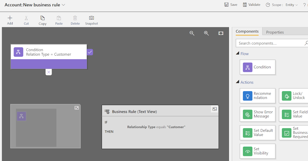Select the Recommendation action component

tap(257, 96)
